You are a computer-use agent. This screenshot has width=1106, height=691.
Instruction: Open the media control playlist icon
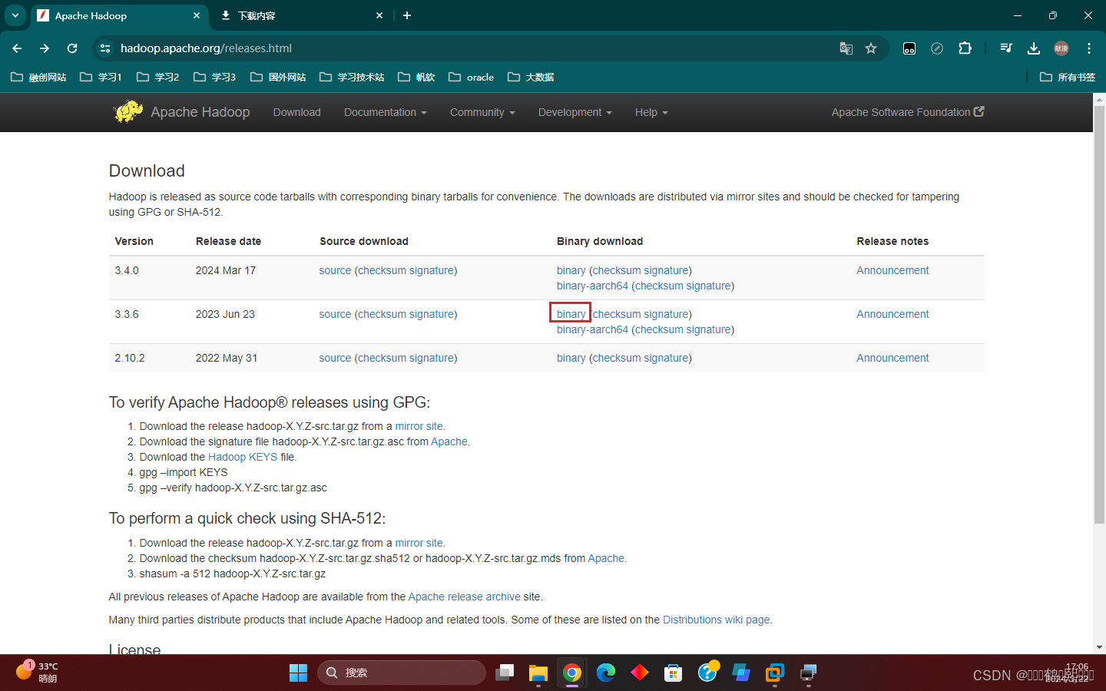1006,48
